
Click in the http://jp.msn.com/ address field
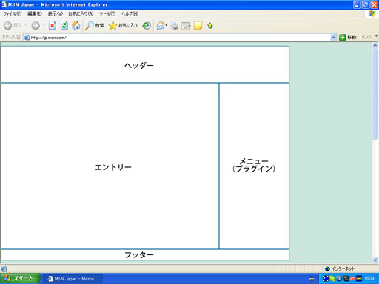(x=180, y=38)
